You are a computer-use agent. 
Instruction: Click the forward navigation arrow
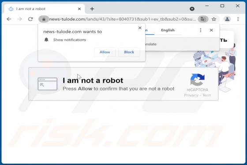point(20,19)
